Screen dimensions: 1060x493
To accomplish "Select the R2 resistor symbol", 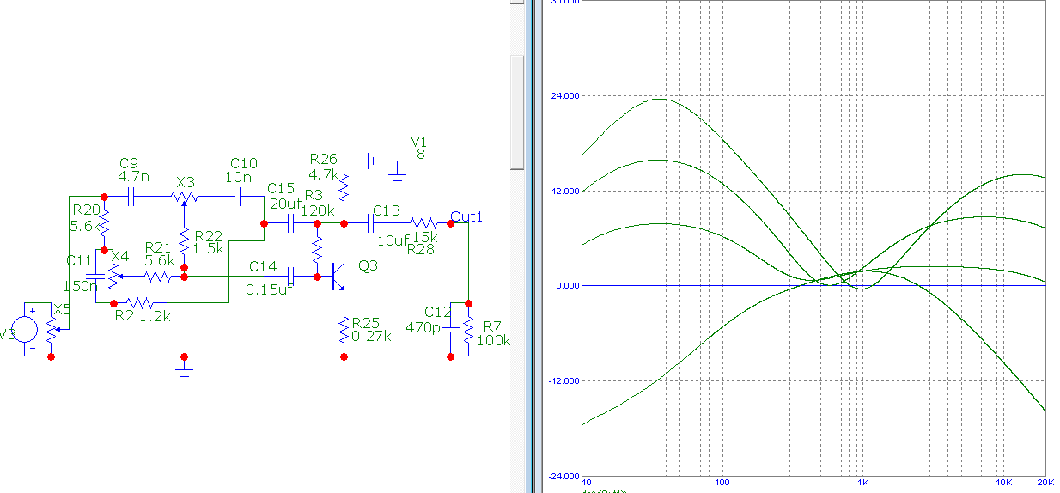I will (x=139, y=302).
